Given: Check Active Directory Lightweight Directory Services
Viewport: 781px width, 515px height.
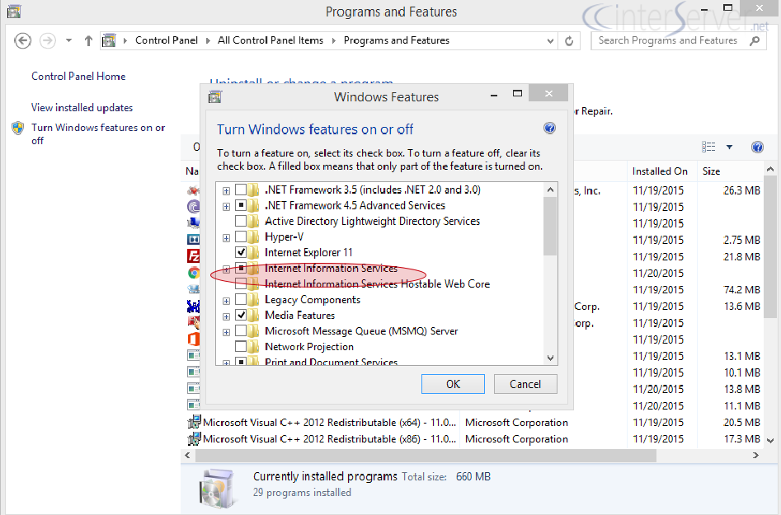Looking at the screenshot, I should (x=241, y=221).
